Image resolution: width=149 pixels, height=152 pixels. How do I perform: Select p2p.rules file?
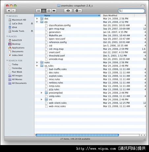[54, 89]
